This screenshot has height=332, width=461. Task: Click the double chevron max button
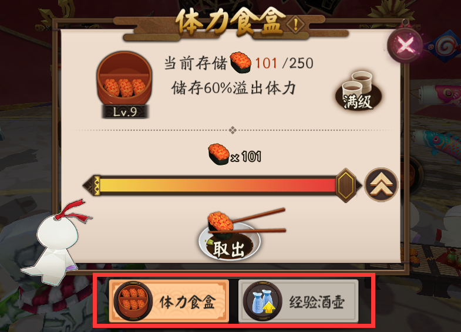381,185
